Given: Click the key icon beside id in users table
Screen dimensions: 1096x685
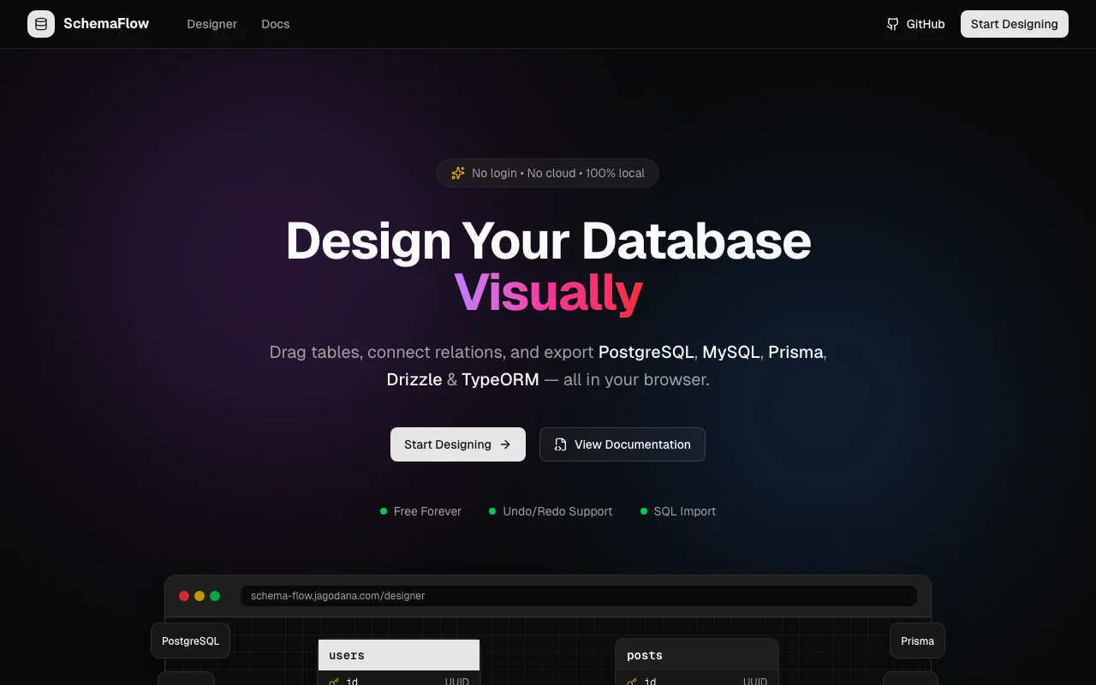Looking at the screenshot, I should [x=332, y=682].
